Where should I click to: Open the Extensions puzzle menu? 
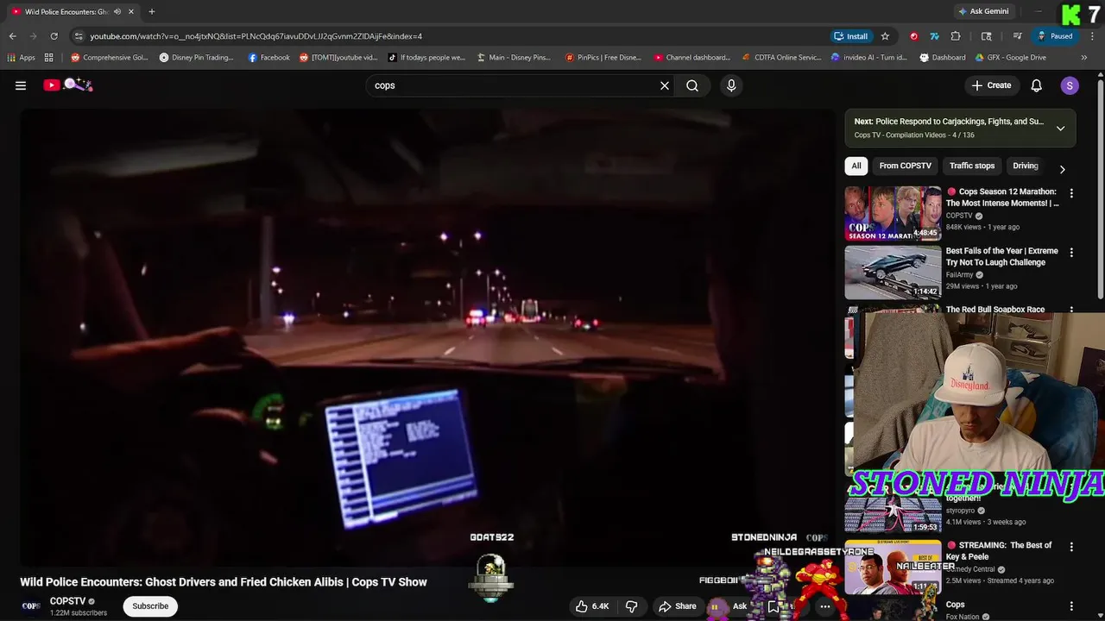[x=956, y=36]
